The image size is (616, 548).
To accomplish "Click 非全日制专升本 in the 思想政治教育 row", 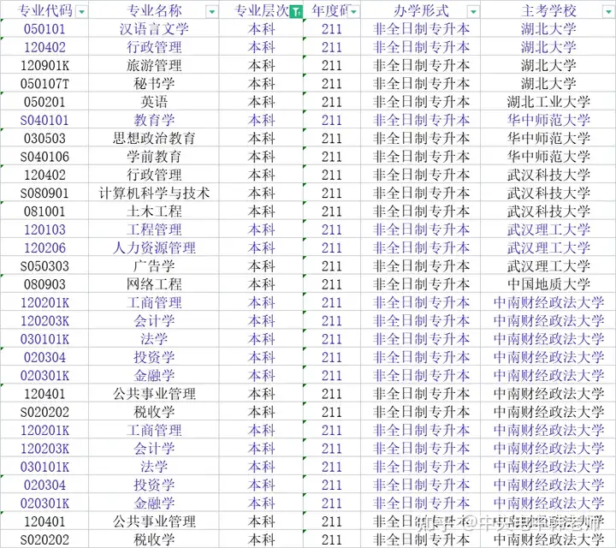I will pos(421,139).
